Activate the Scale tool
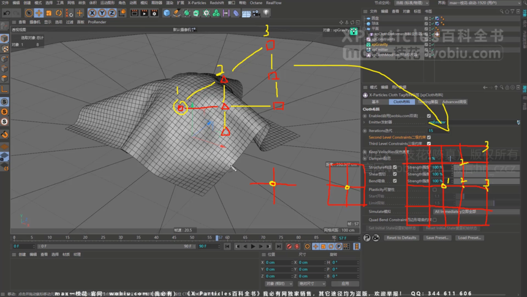This screenshot has width=527, height=297. (49, 13)
